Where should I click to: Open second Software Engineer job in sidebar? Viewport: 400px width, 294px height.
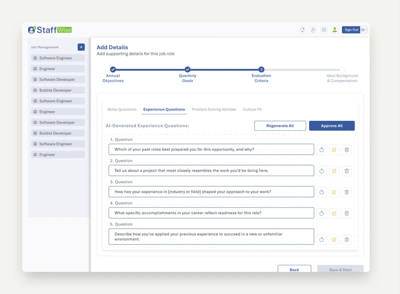click(58, 101)
